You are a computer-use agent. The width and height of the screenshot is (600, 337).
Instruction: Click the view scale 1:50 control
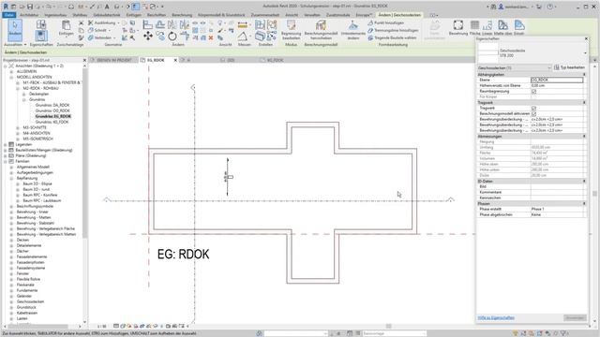coord(102,327)
